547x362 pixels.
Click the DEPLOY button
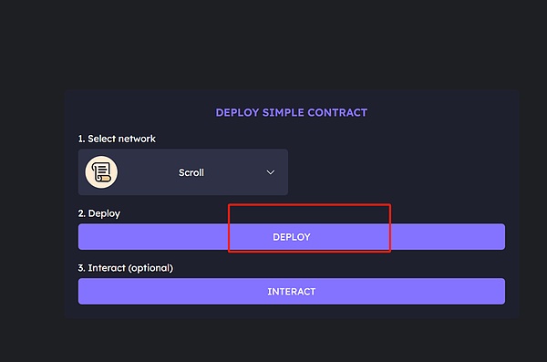click(x=292, y=237)
